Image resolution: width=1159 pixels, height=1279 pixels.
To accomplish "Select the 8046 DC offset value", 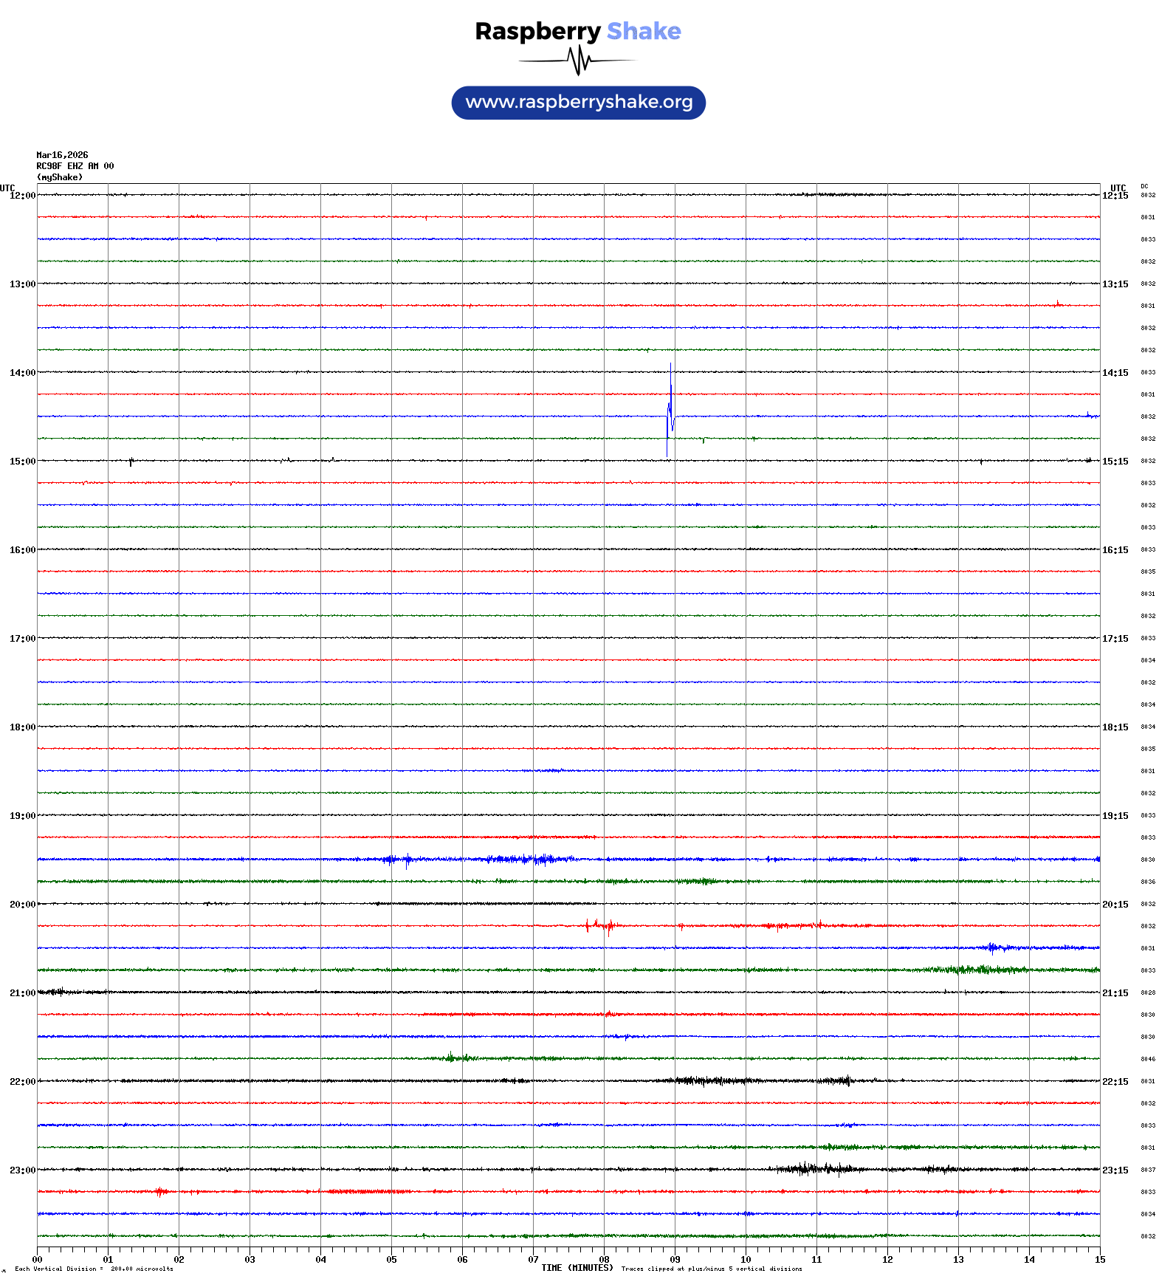I will 1148,1059.
